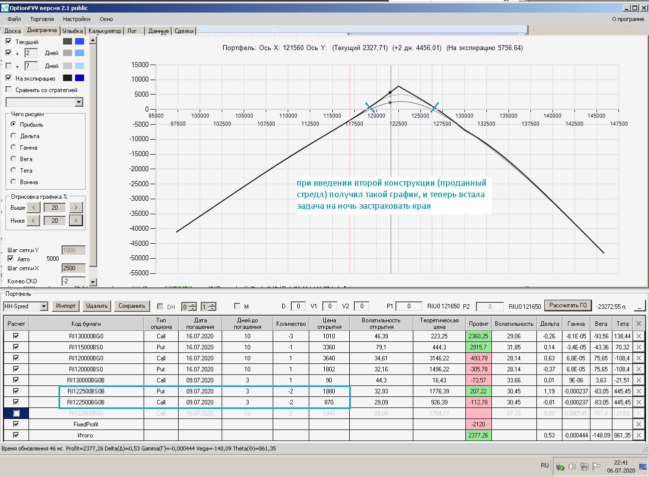Open the OptionFVV title bar application icon

5,8
